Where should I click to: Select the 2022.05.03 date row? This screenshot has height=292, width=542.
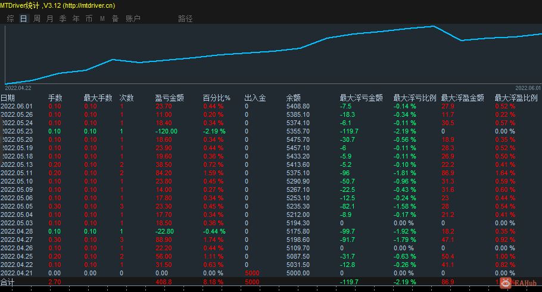(x=17, y=223)
